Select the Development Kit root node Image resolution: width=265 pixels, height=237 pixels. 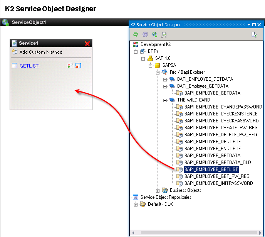click(x=156, y=44)
